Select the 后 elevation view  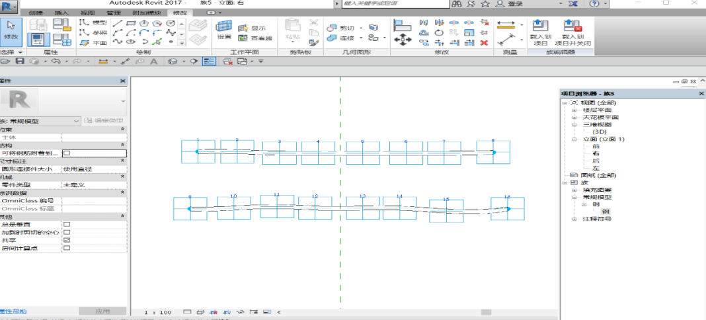coord(596,161)
